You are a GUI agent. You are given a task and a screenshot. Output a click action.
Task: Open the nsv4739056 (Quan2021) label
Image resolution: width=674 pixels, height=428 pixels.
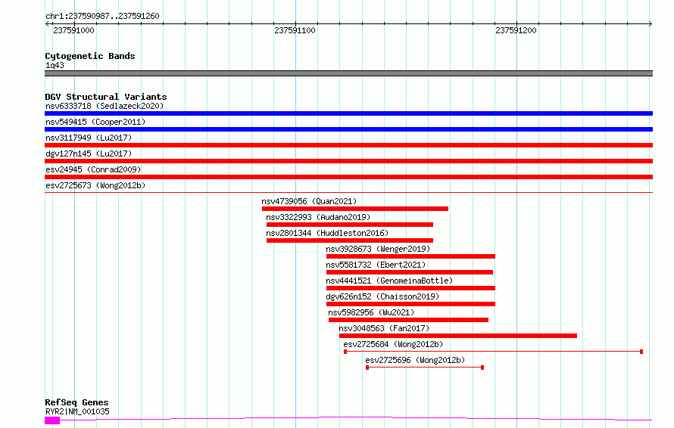pyautogui.click(x=309, y=201)
